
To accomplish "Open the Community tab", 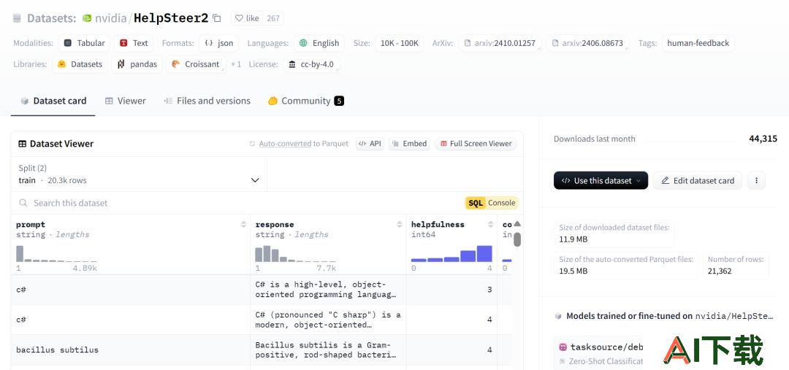I will coord(305,101).
